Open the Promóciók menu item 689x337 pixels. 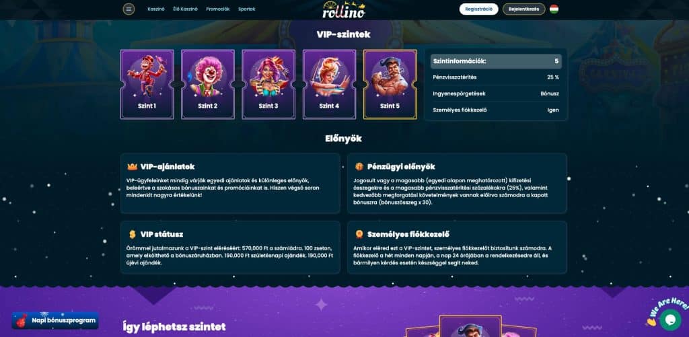[218, 9]
